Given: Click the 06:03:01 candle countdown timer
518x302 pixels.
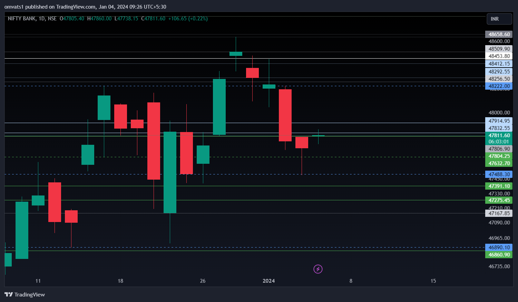Looking at the screenshot, I should click(x=499, y=142).
